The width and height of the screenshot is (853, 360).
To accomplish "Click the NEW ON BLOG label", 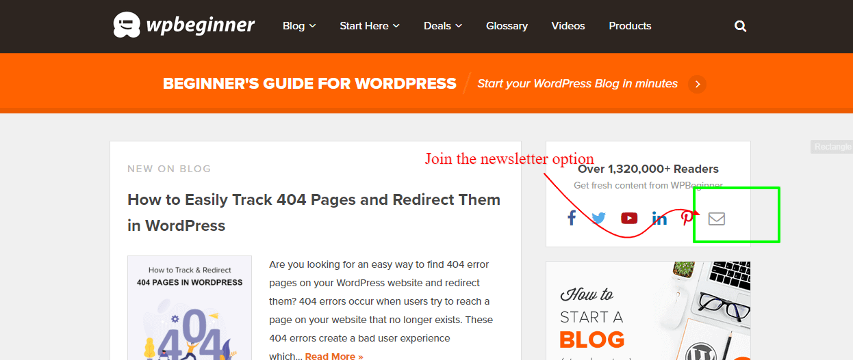I will [x=169, y=169].
